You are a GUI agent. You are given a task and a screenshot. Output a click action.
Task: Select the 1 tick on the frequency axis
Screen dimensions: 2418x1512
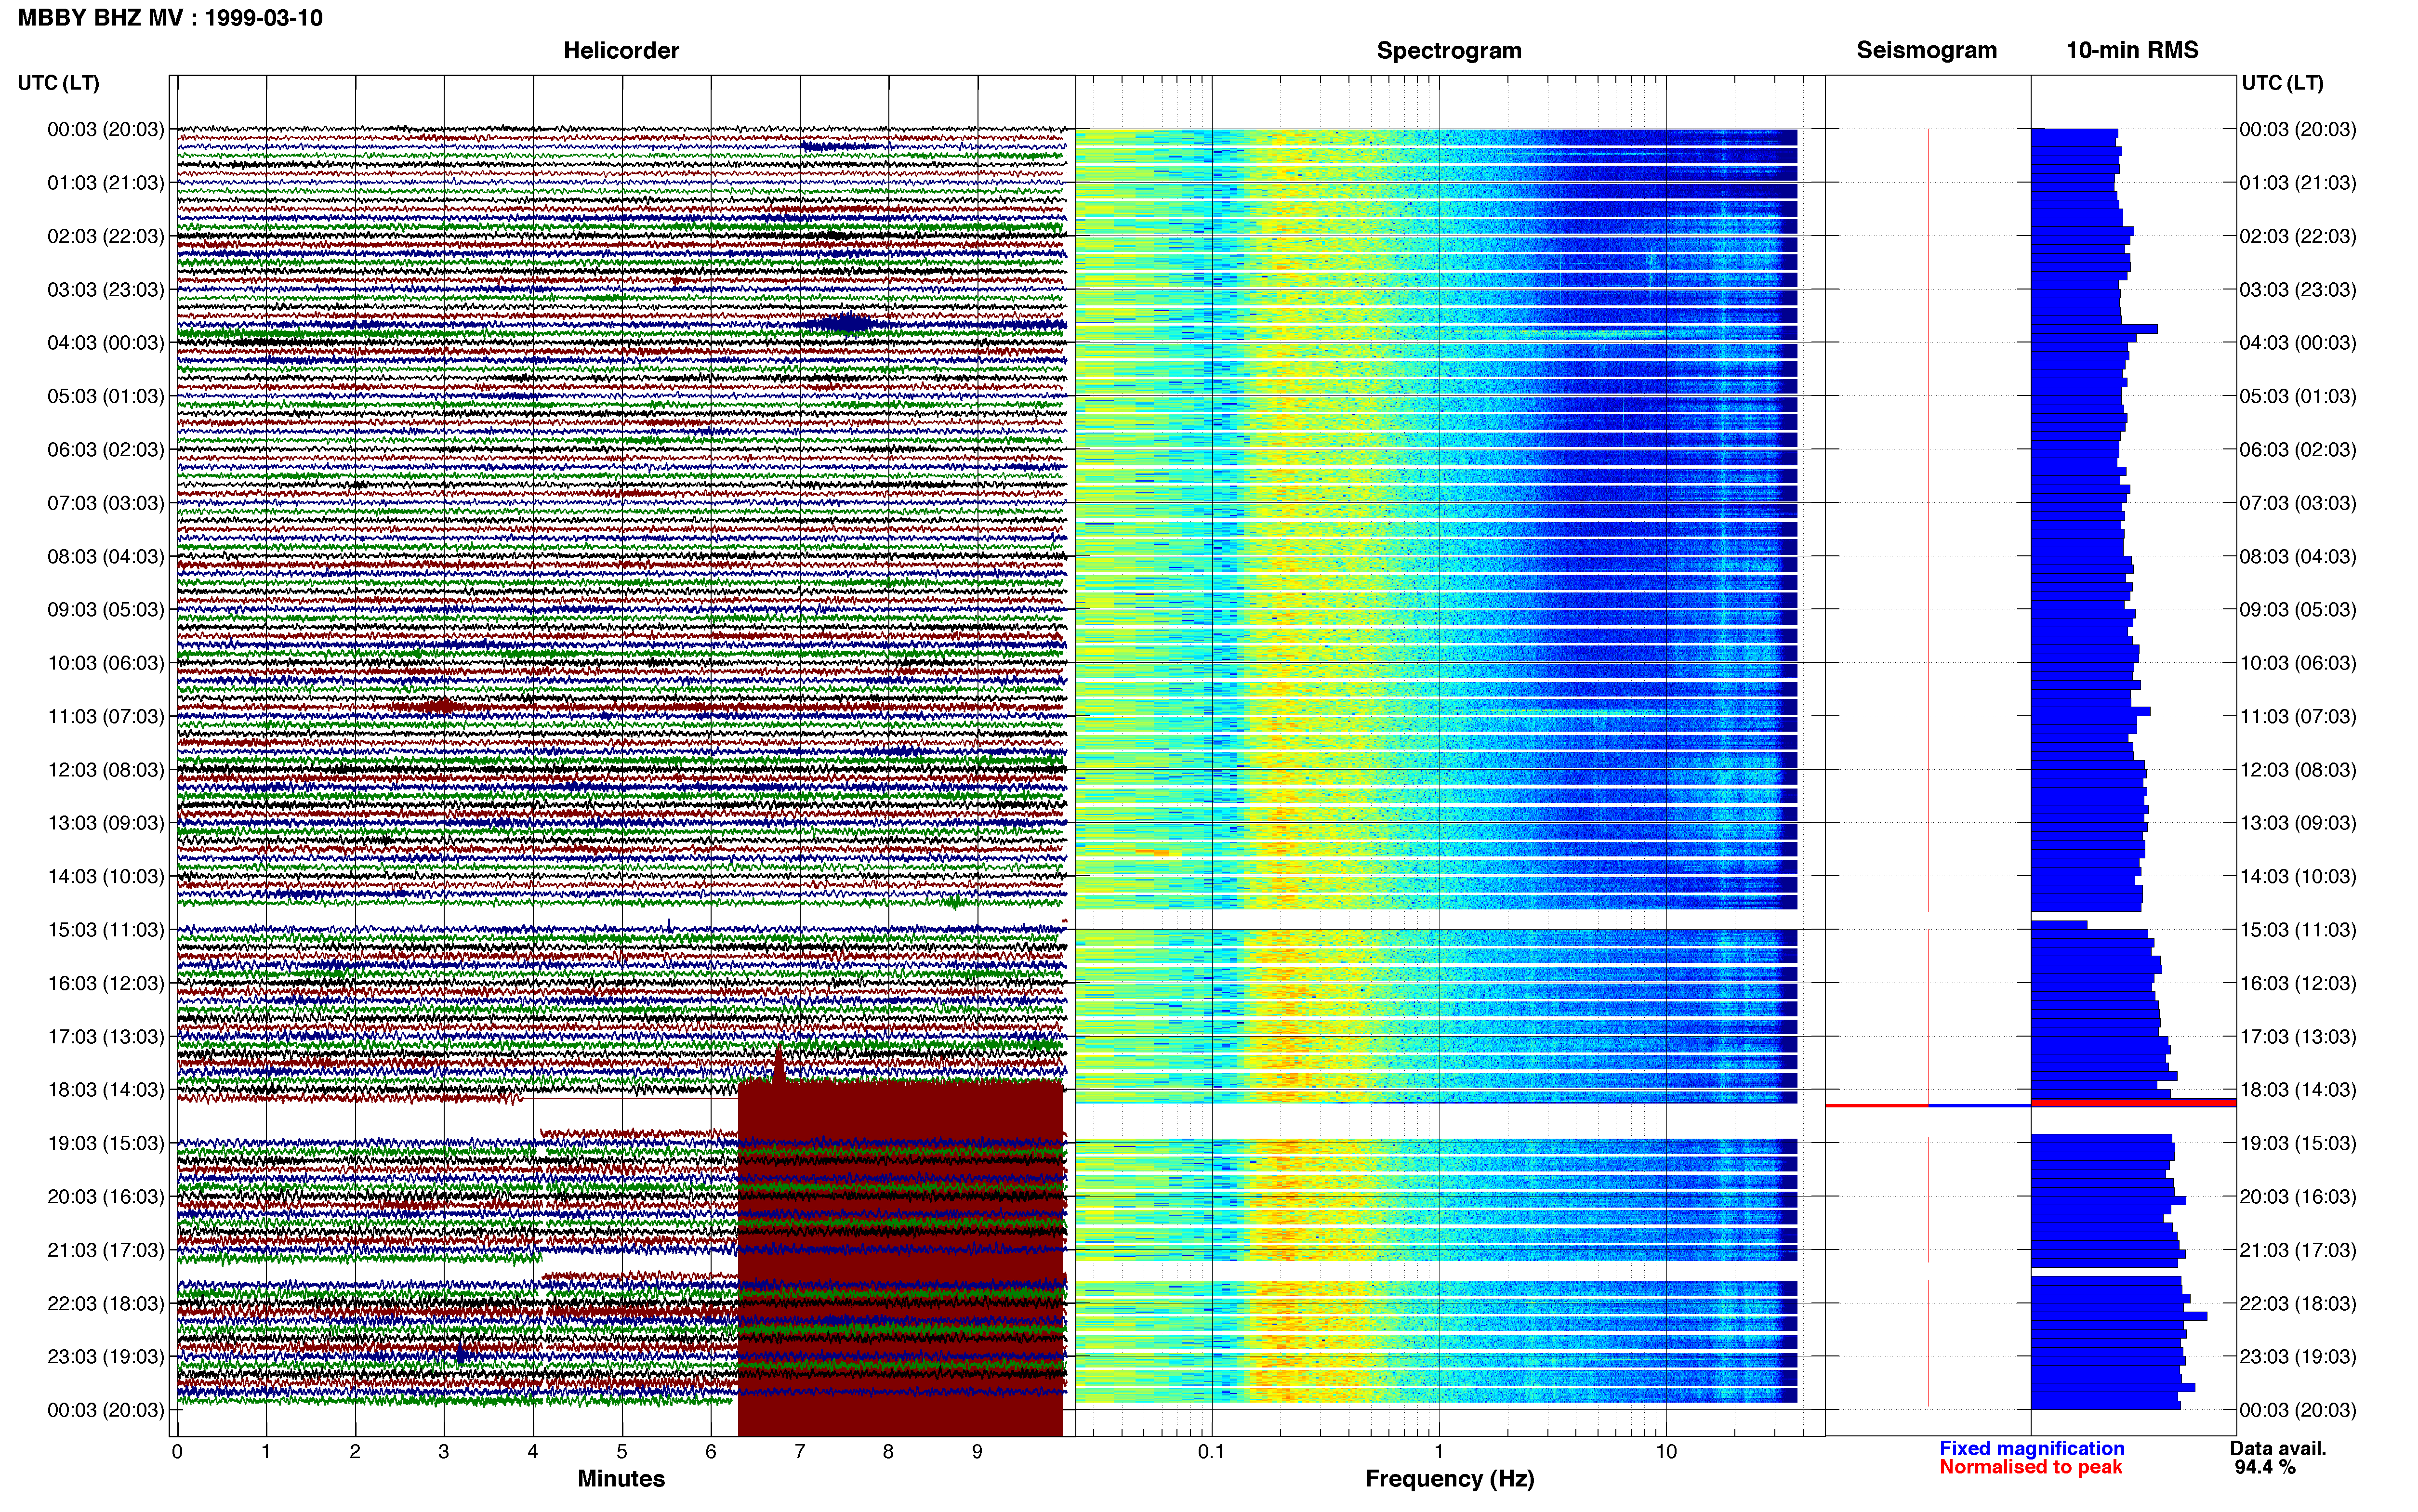tap(1439, 1452)
